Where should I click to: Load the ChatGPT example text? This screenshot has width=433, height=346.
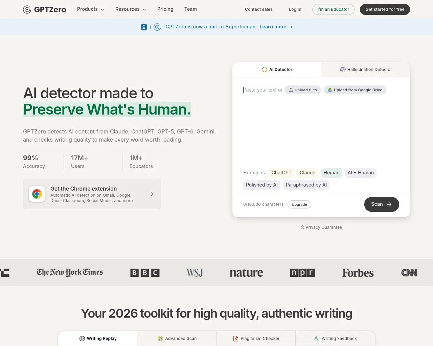point(281,173)
